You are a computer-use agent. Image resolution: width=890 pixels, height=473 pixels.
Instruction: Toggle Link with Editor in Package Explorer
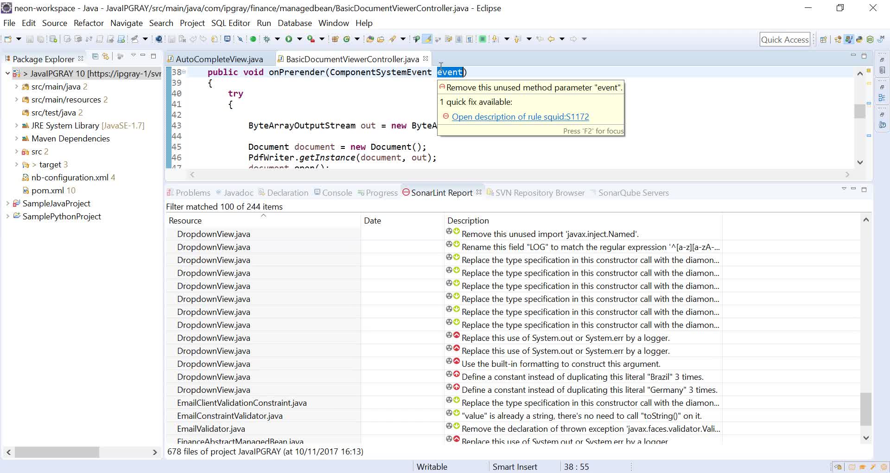105,56
